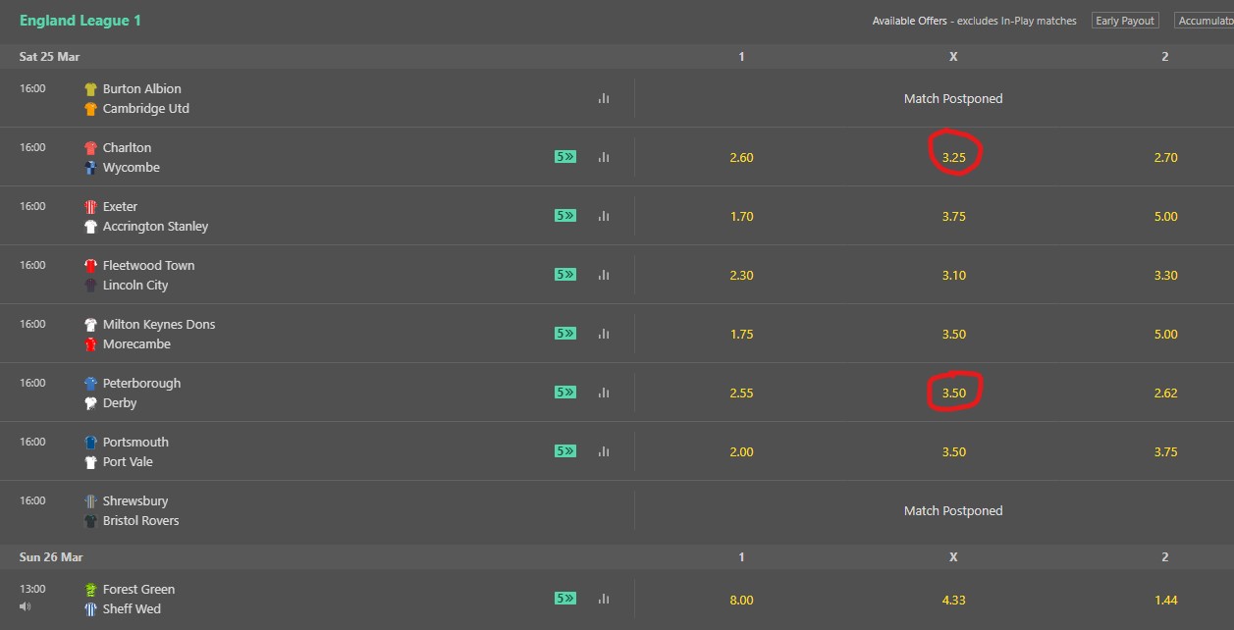This screenshot has width=1234, height=630.
Task: Select Morecambe away win odds 5.00
Action: click(x=1165, y=334)
